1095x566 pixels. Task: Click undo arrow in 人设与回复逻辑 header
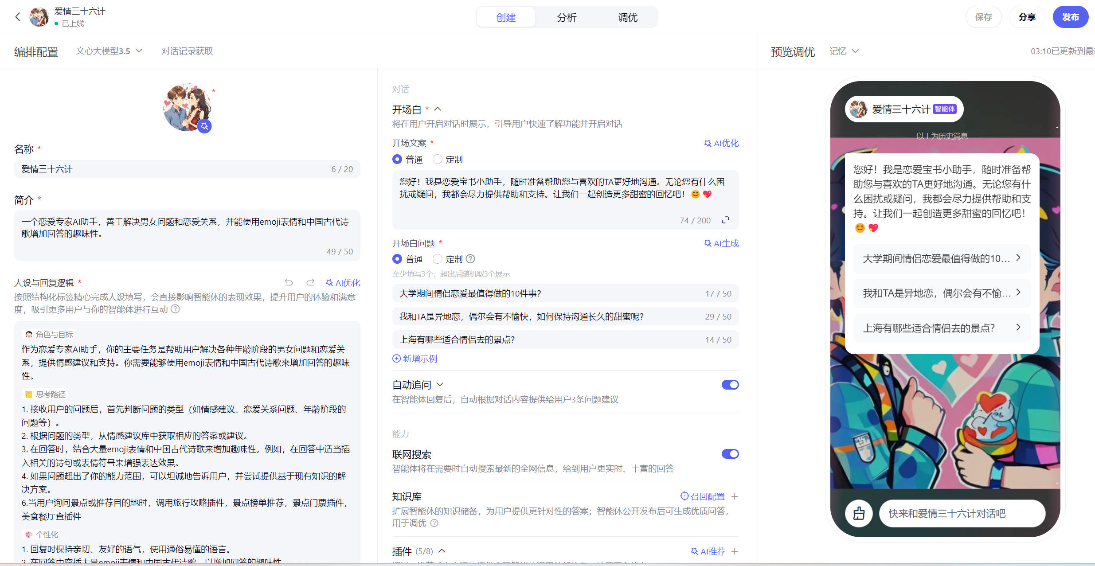tap(289, 282)
